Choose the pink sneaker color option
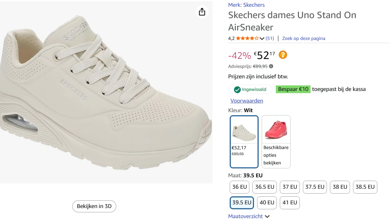389x224 pixels. [x=276, y=142]
